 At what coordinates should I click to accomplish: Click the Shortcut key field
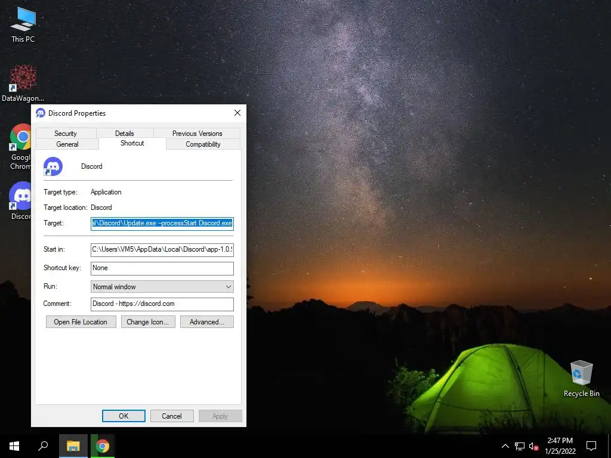point(162,268)
